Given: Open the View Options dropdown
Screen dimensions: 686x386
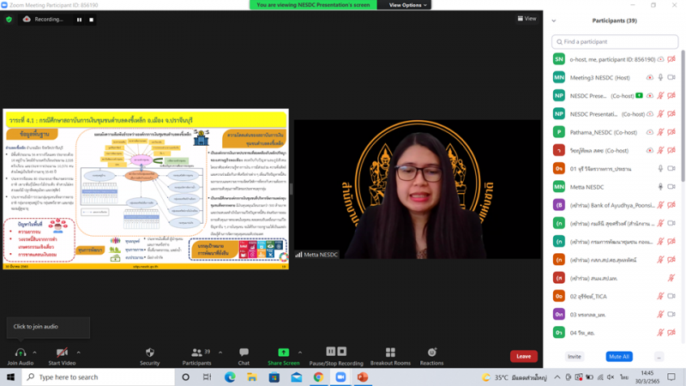Looking at the screenshot, I should tap(407, 5).
